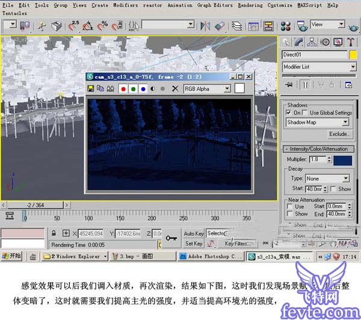The height and width of the screenshot is (320, 361).
Task: Click the Pin Stack icon in Modify panel
Action: pyautogui.click(x=289, y=84)
